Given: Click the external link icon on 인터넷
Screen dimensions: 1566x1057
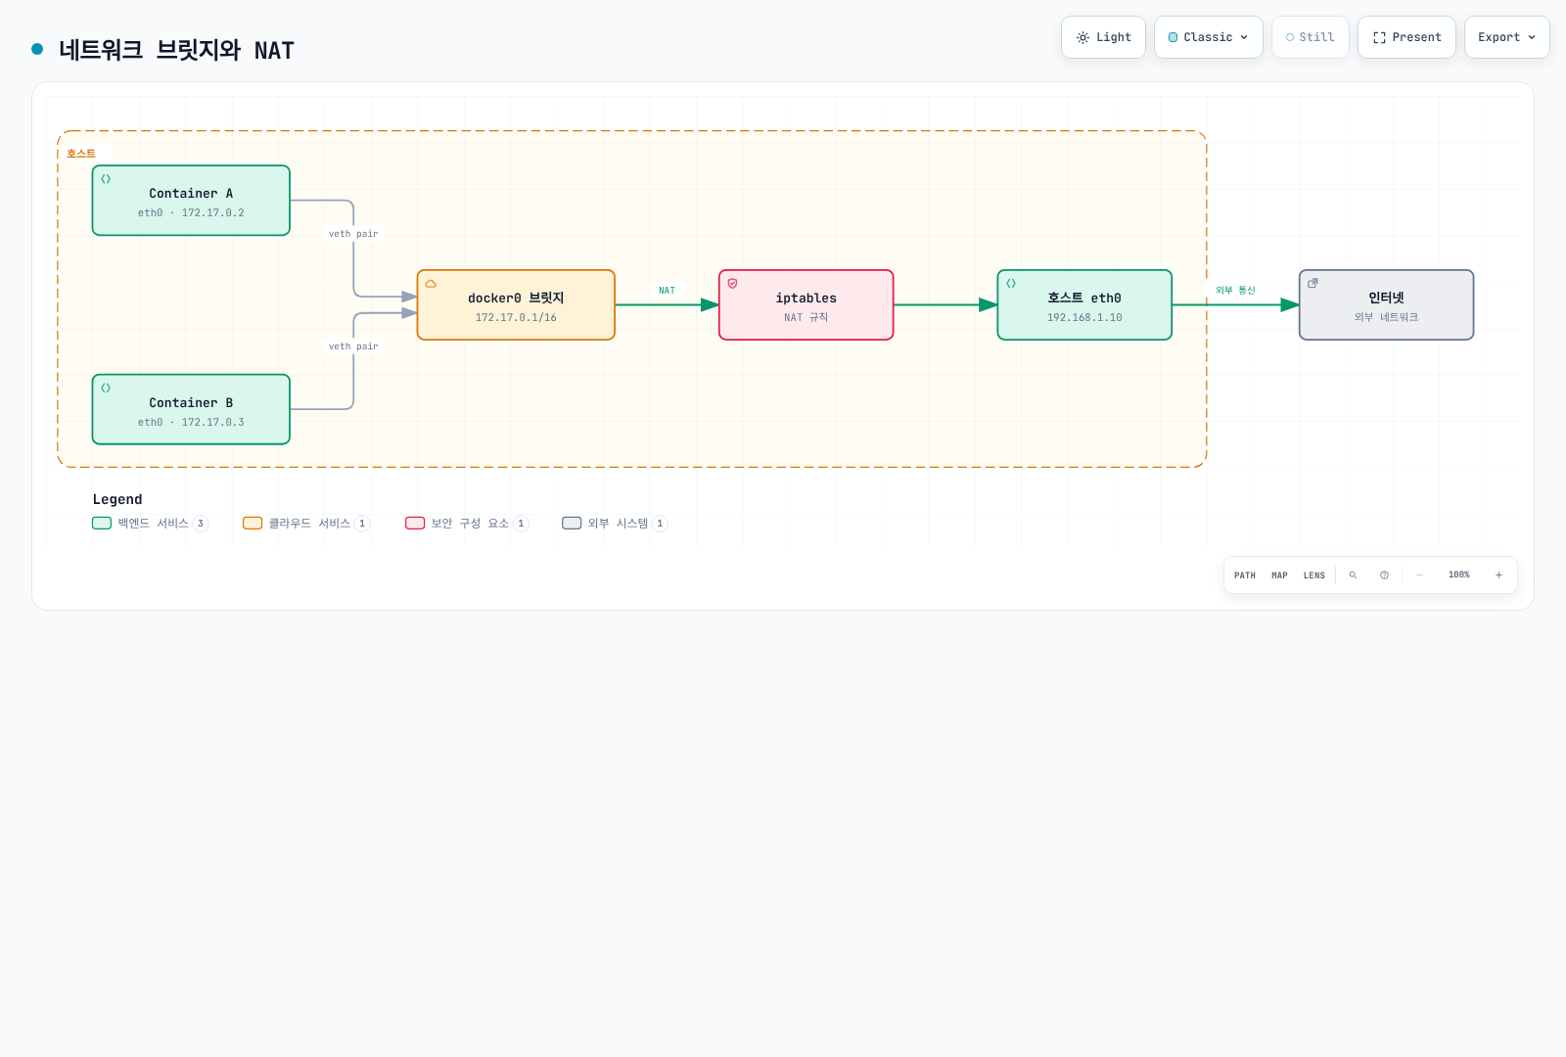Looking at the screenshot, I should click(x=1313, y=284).
